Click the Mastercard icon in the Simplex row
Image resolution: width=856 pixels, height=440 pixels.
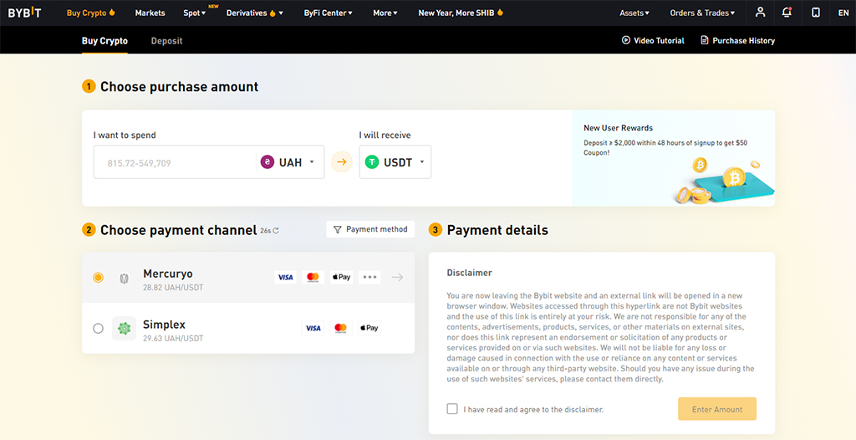[x=341, y=328]
